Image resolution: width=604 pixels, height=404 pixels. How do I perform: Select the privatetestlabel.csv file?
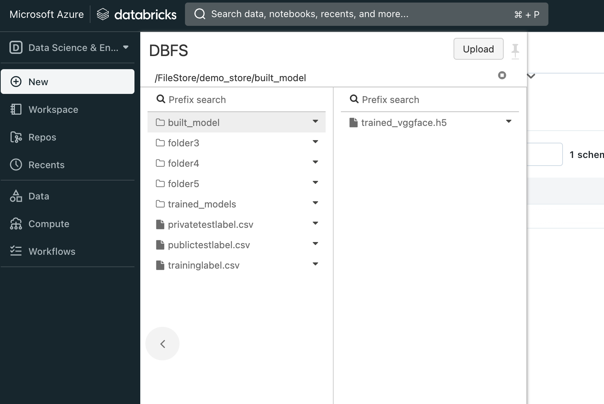coord(237,224)
